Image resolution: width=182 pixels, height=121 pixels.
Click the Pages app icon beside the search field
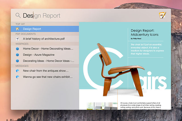163,15
